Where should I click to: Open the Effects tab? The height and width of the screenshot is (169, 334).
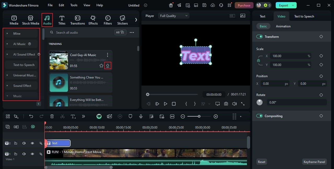(93, 20)
